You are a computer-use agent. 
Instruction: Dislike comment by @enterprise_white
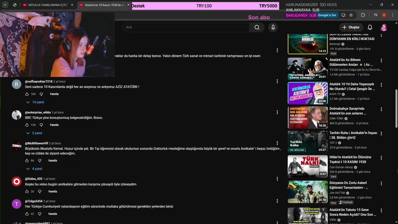point(41,125)
